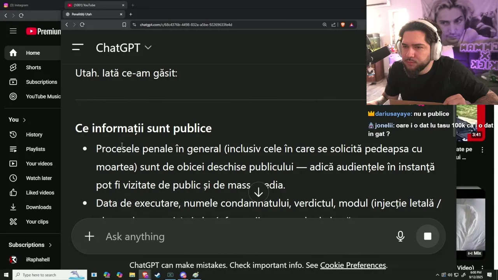The height and width of the screenshot is (280, 498).
Task: Open the three-dot menu beside 'ate pe'
Action: tap(482, 150)
